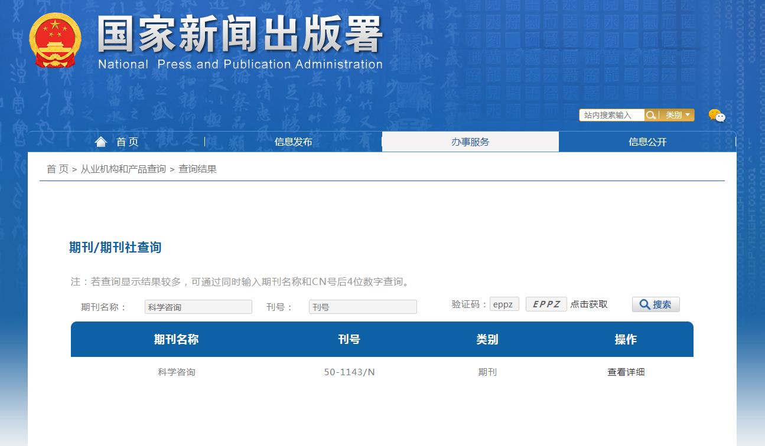Screen dimensions: 765x446
Task: Switch to the 信息发布 tab
Action: point(294,142)
